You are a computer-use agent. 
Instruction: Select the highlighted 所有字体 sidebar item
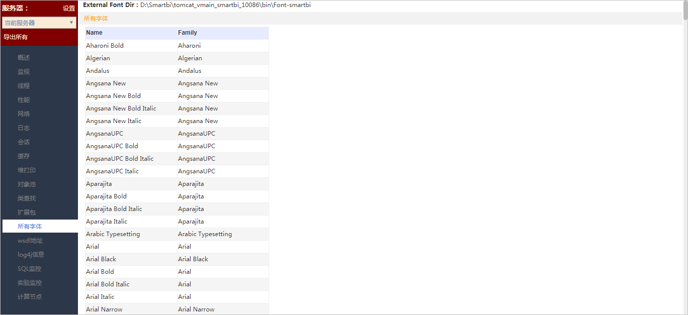pyautogui.click(x=40, y=227)
